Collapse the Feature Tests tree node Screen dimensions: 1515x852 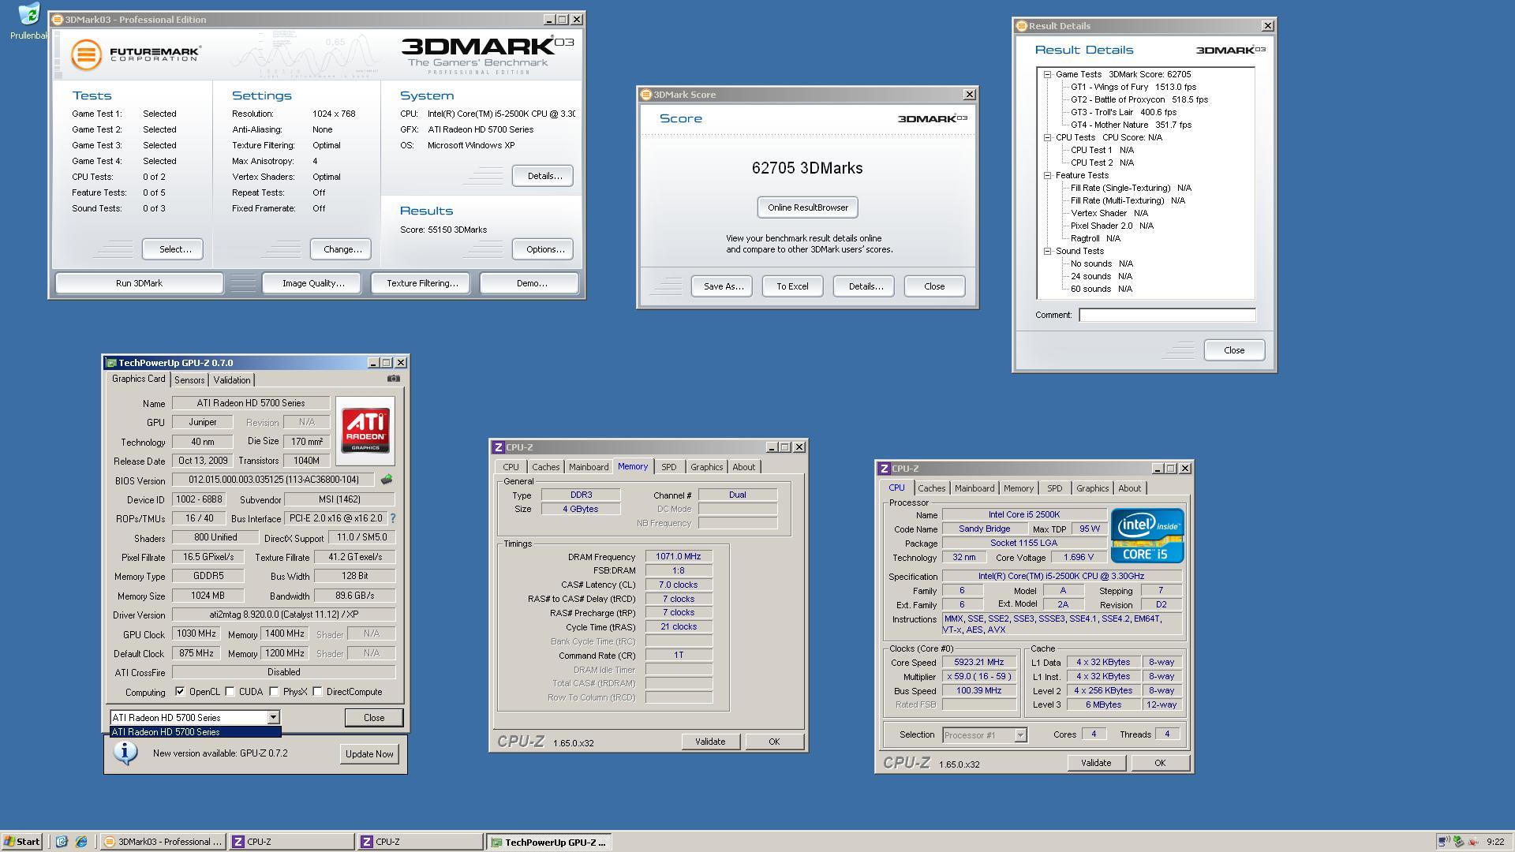point(1048,176)
